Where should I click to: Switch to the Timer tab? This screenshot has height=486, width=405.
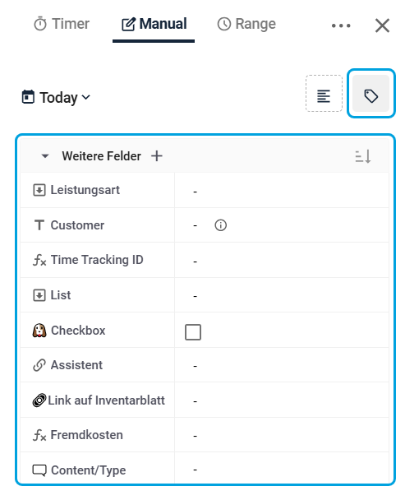click(62, 24)
